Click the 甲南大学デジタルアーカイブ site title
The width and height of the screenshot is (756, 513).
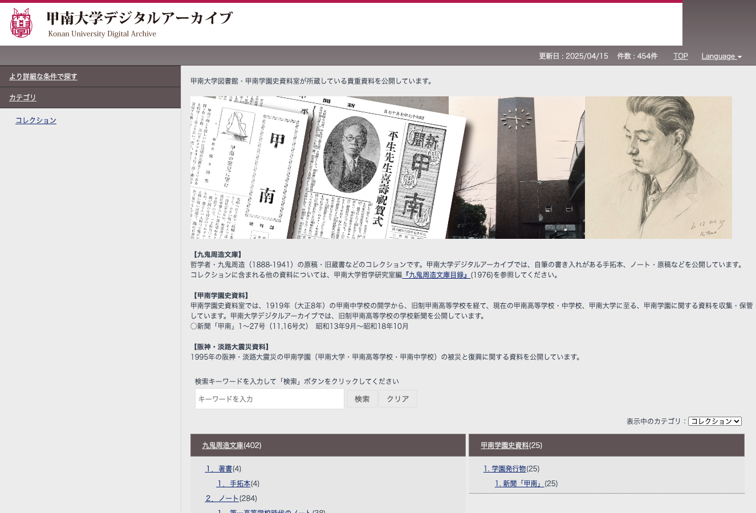tap(139, 19)
